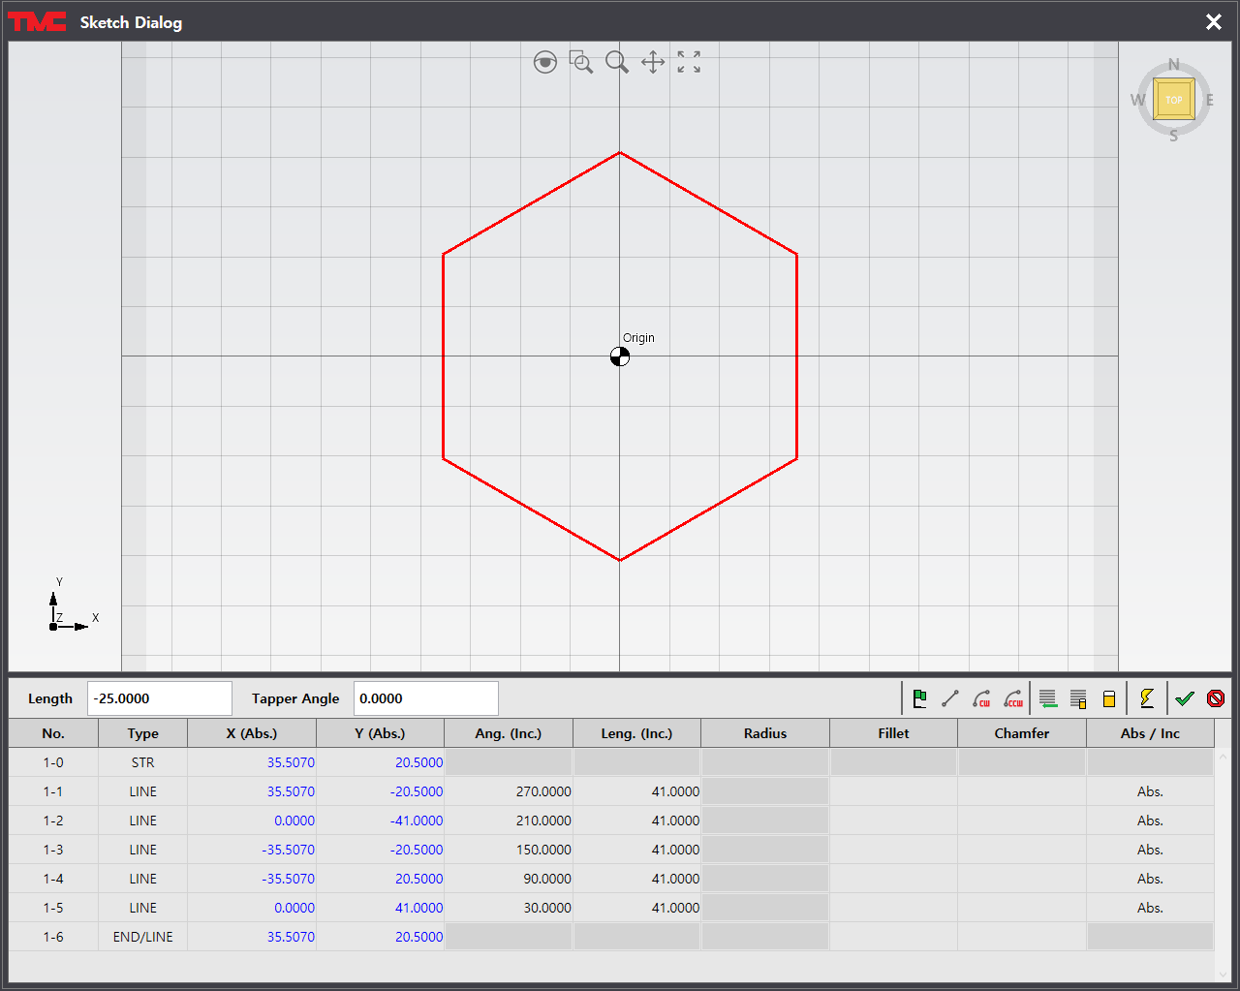Click the X (Abs.) column header
This screenshot has height=991, width=1240.
coord(252,733)
